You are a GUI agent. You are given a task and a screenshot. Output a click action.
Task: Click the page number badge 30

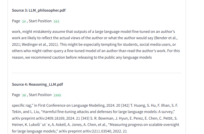(24, 95)
